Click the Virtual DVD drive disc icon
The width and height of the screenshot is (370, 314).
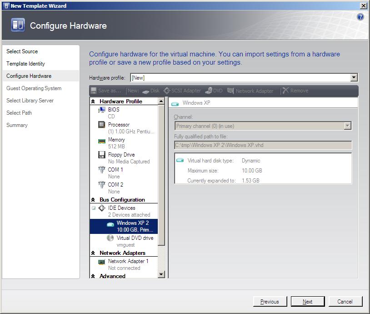pyautogui.click(x=110, y=238)
